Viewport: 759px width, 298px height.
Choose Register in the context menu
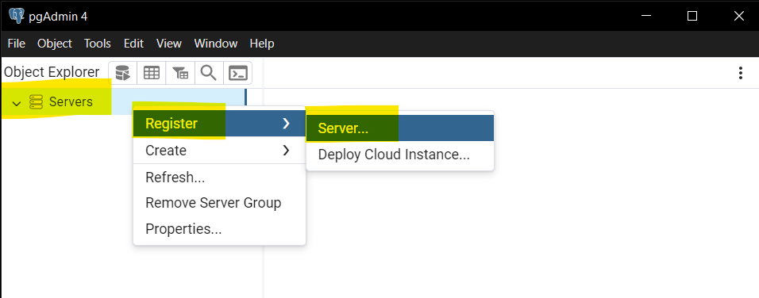pos(219,124)
